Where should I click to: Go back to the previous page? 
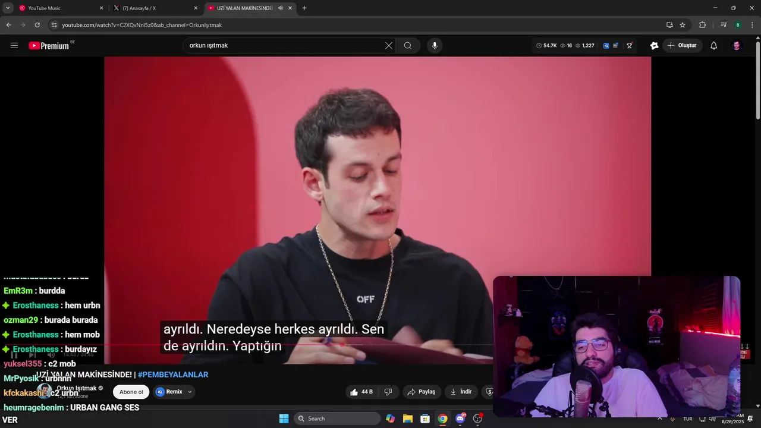pos(8,25)
